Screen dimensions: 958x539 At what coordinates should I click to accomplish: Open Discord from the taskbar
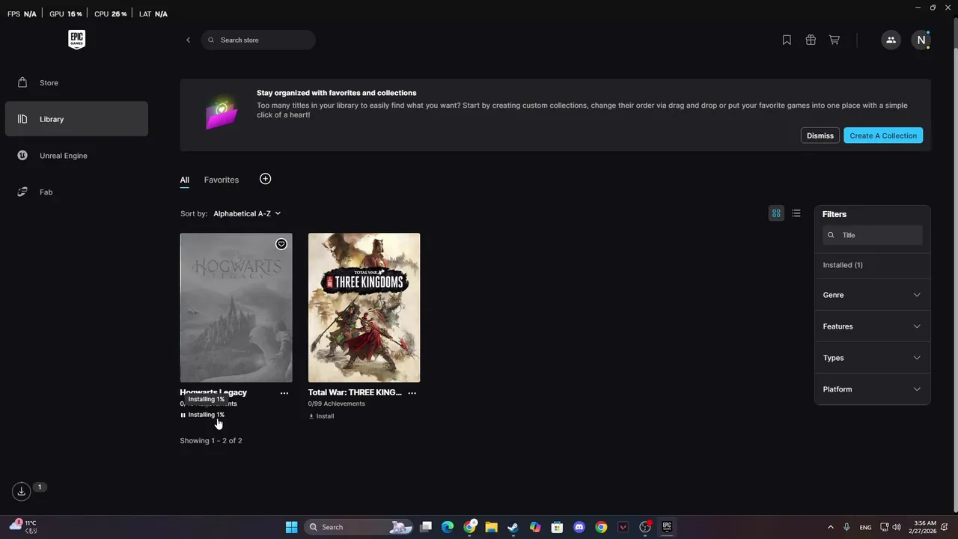(x=579, y=527)
